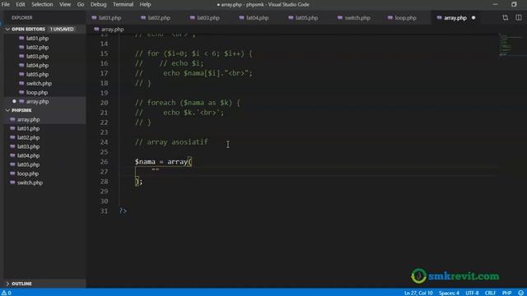Open lat01.php in Open Editors list
The image size is (527, 296).
[x=37, y=39]
